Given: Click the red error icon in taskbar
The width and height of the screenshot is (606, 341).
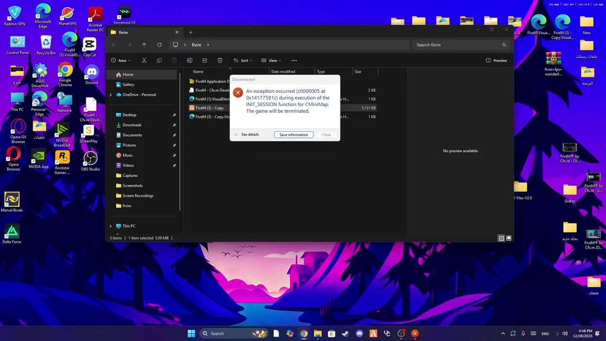Looking at the screenshot, I should click(x=415, y=333).
